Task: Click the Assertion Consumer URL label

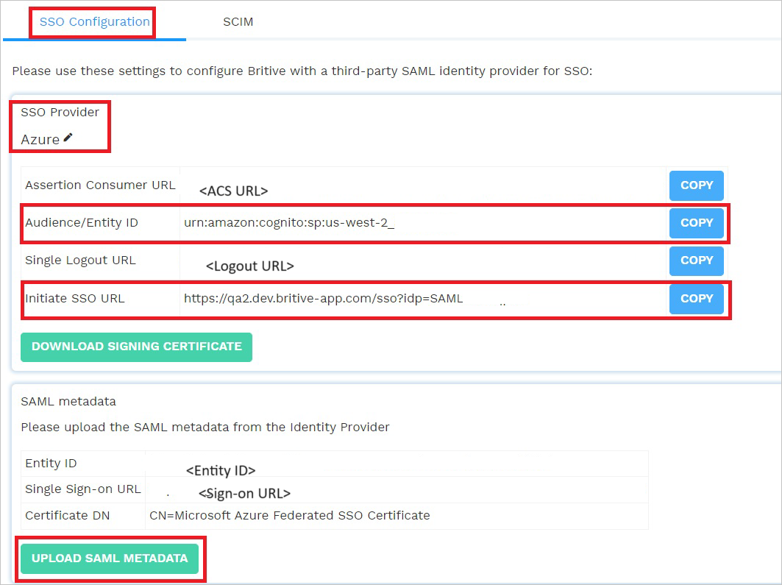Action: tap(100, 185)
